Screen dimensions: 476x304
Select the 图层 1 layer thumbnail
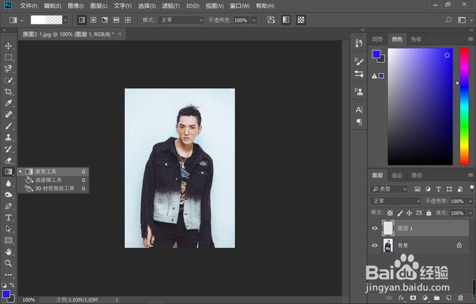tap(389, 228)
